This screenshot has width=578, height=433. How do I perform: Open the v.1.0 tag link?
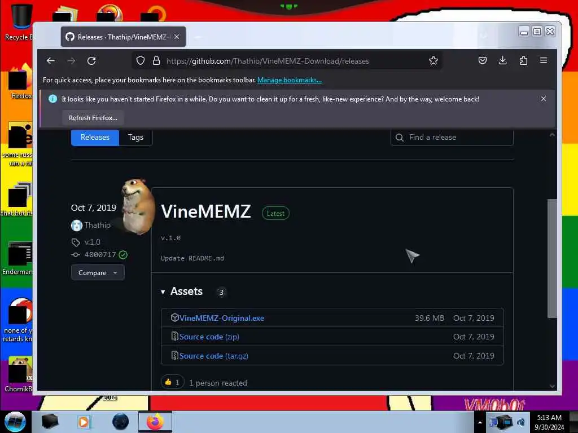coord(92,242)
